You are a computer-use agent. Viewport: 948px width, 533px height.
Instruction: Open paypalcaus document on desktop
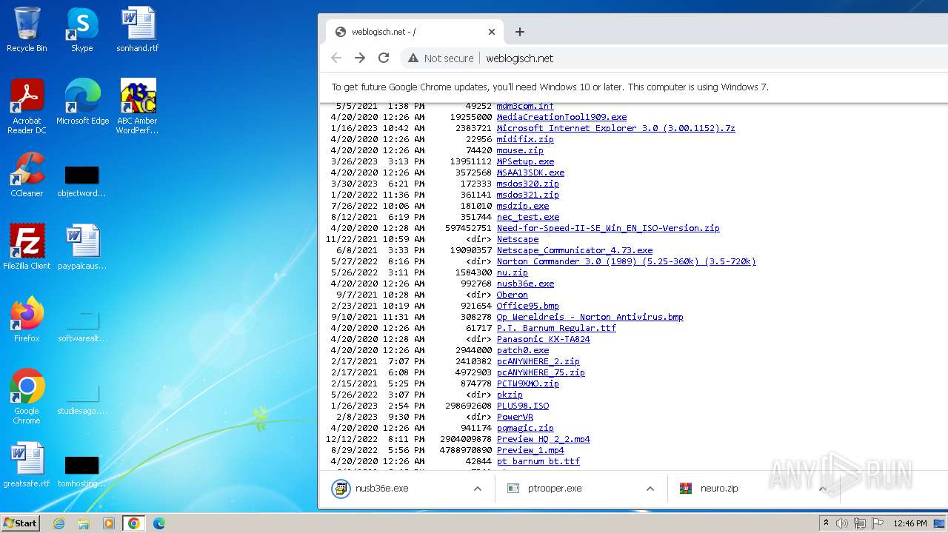tap(81, 247)
